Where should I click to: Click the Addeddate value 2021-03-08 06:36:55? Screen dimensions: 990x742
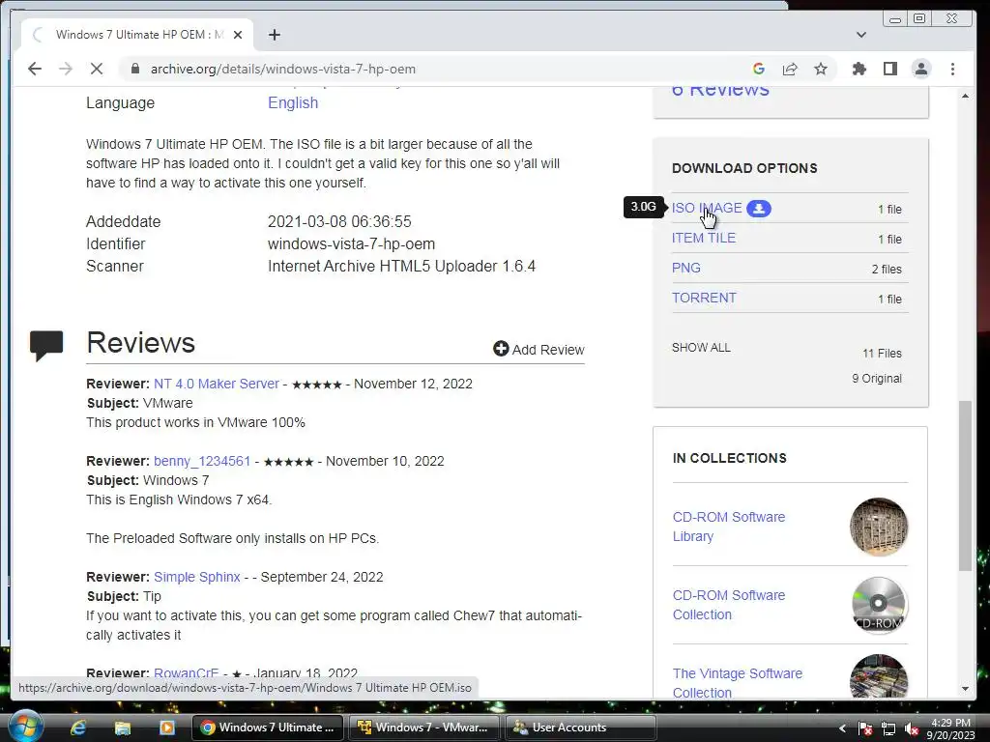pyautogui.click(x=339, y=222)
